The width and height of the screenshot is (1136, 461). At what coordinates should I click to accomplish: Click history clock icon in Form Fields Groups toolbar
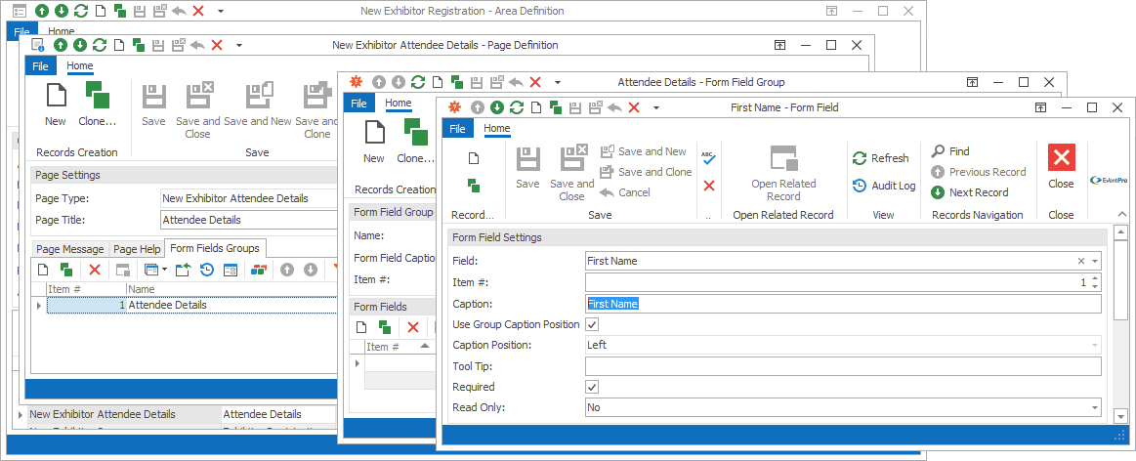click(207, 270)
